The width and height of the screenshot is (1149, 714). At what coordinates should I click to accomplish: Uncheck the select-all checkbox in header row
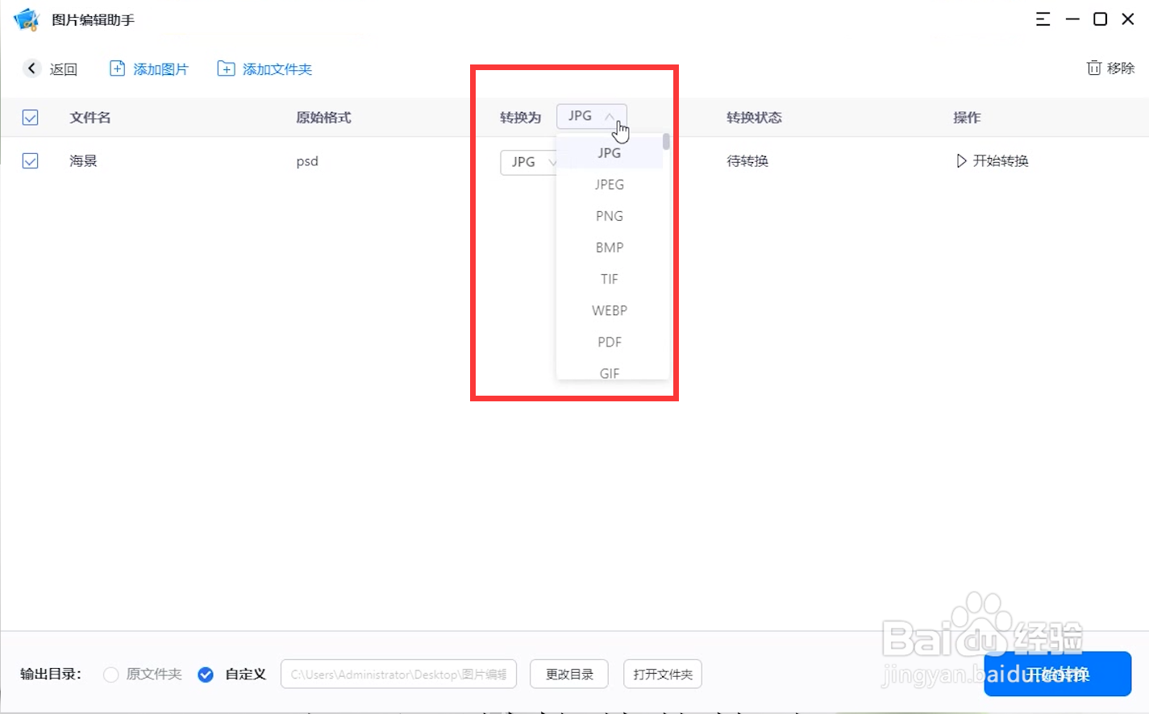click(30, 117)
